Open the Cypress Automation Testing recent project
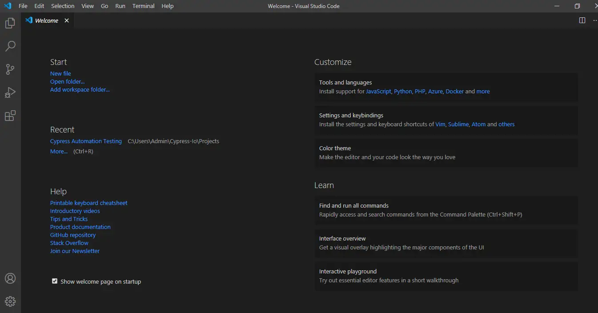Viewport: 598px width, 313px height. coord(86,141)
